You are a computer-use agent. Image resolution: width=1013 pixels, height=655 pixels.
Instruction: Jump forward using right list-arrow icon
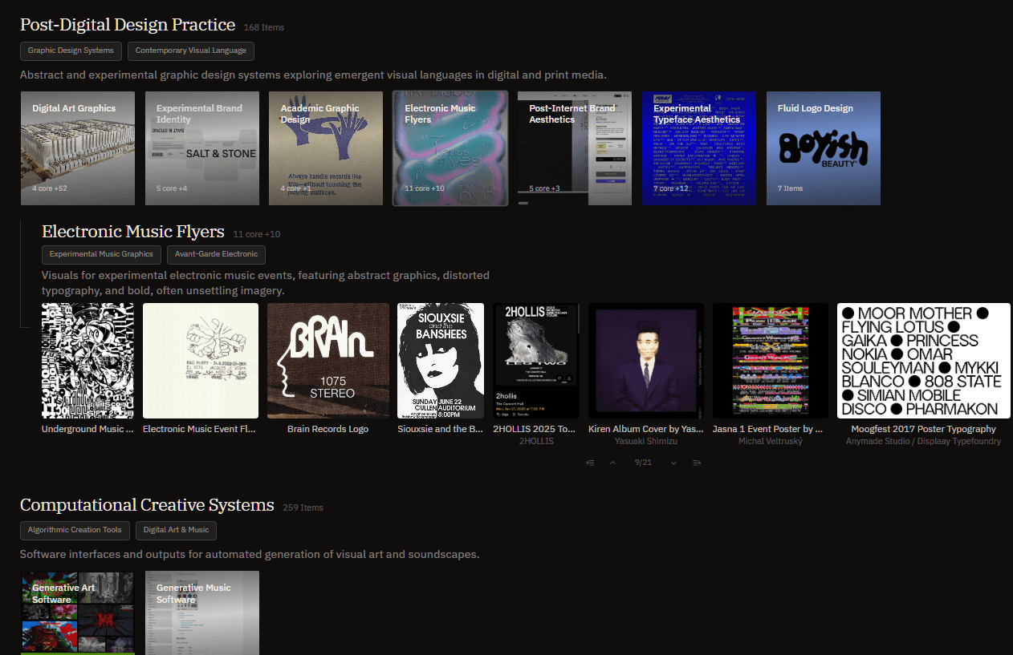(x=696, y=463)
